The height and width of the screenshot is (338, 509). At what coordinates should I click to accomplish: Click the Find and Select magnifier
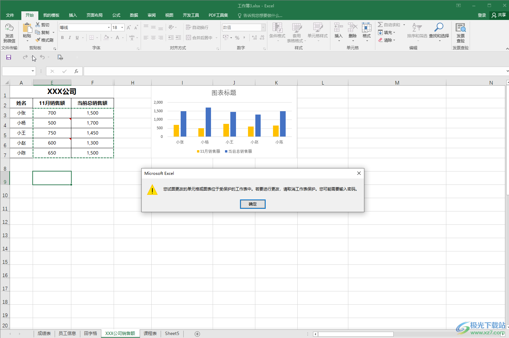(x=439, y=28)
